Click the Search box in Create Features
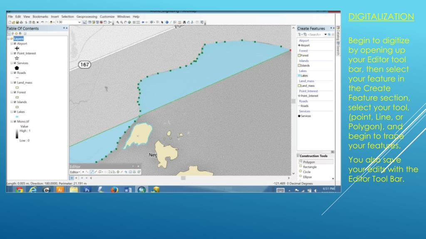 pyautogui.click(x=315, y=34)
